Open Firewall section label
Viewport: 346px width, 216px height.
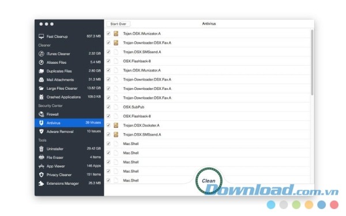tap(52, 114)
